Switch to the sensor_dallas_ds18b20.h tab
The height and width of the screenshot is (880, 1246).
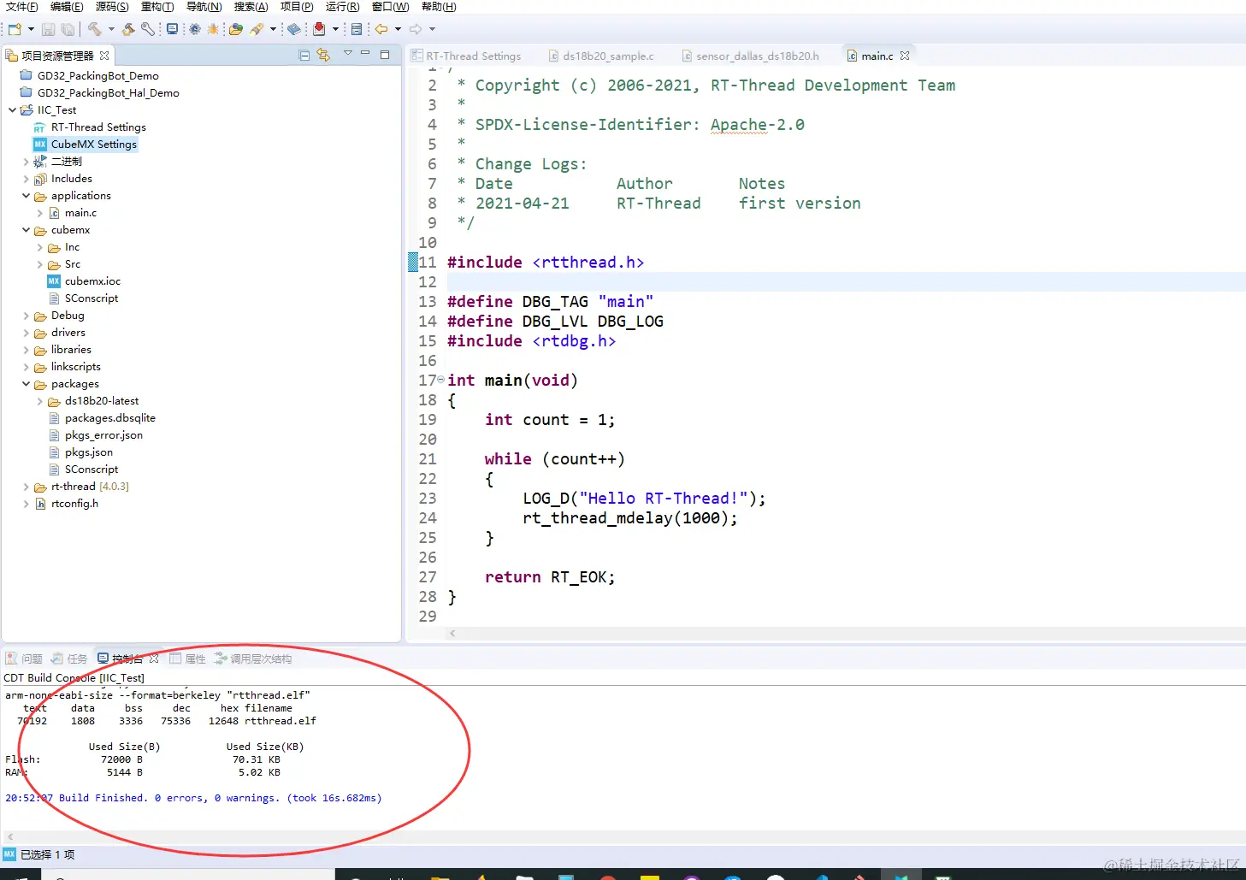[x=750, y=56]
